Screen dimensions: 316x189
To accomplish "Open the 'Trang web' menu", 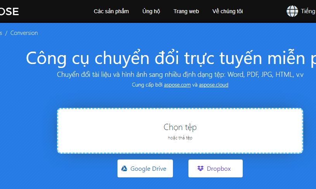I will (x=186, y=11).
